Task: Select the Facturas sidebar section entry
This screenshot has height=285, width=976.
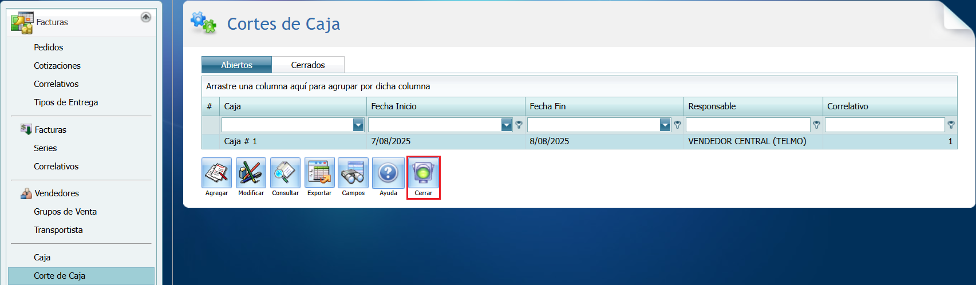Action: tap(50, 130)
